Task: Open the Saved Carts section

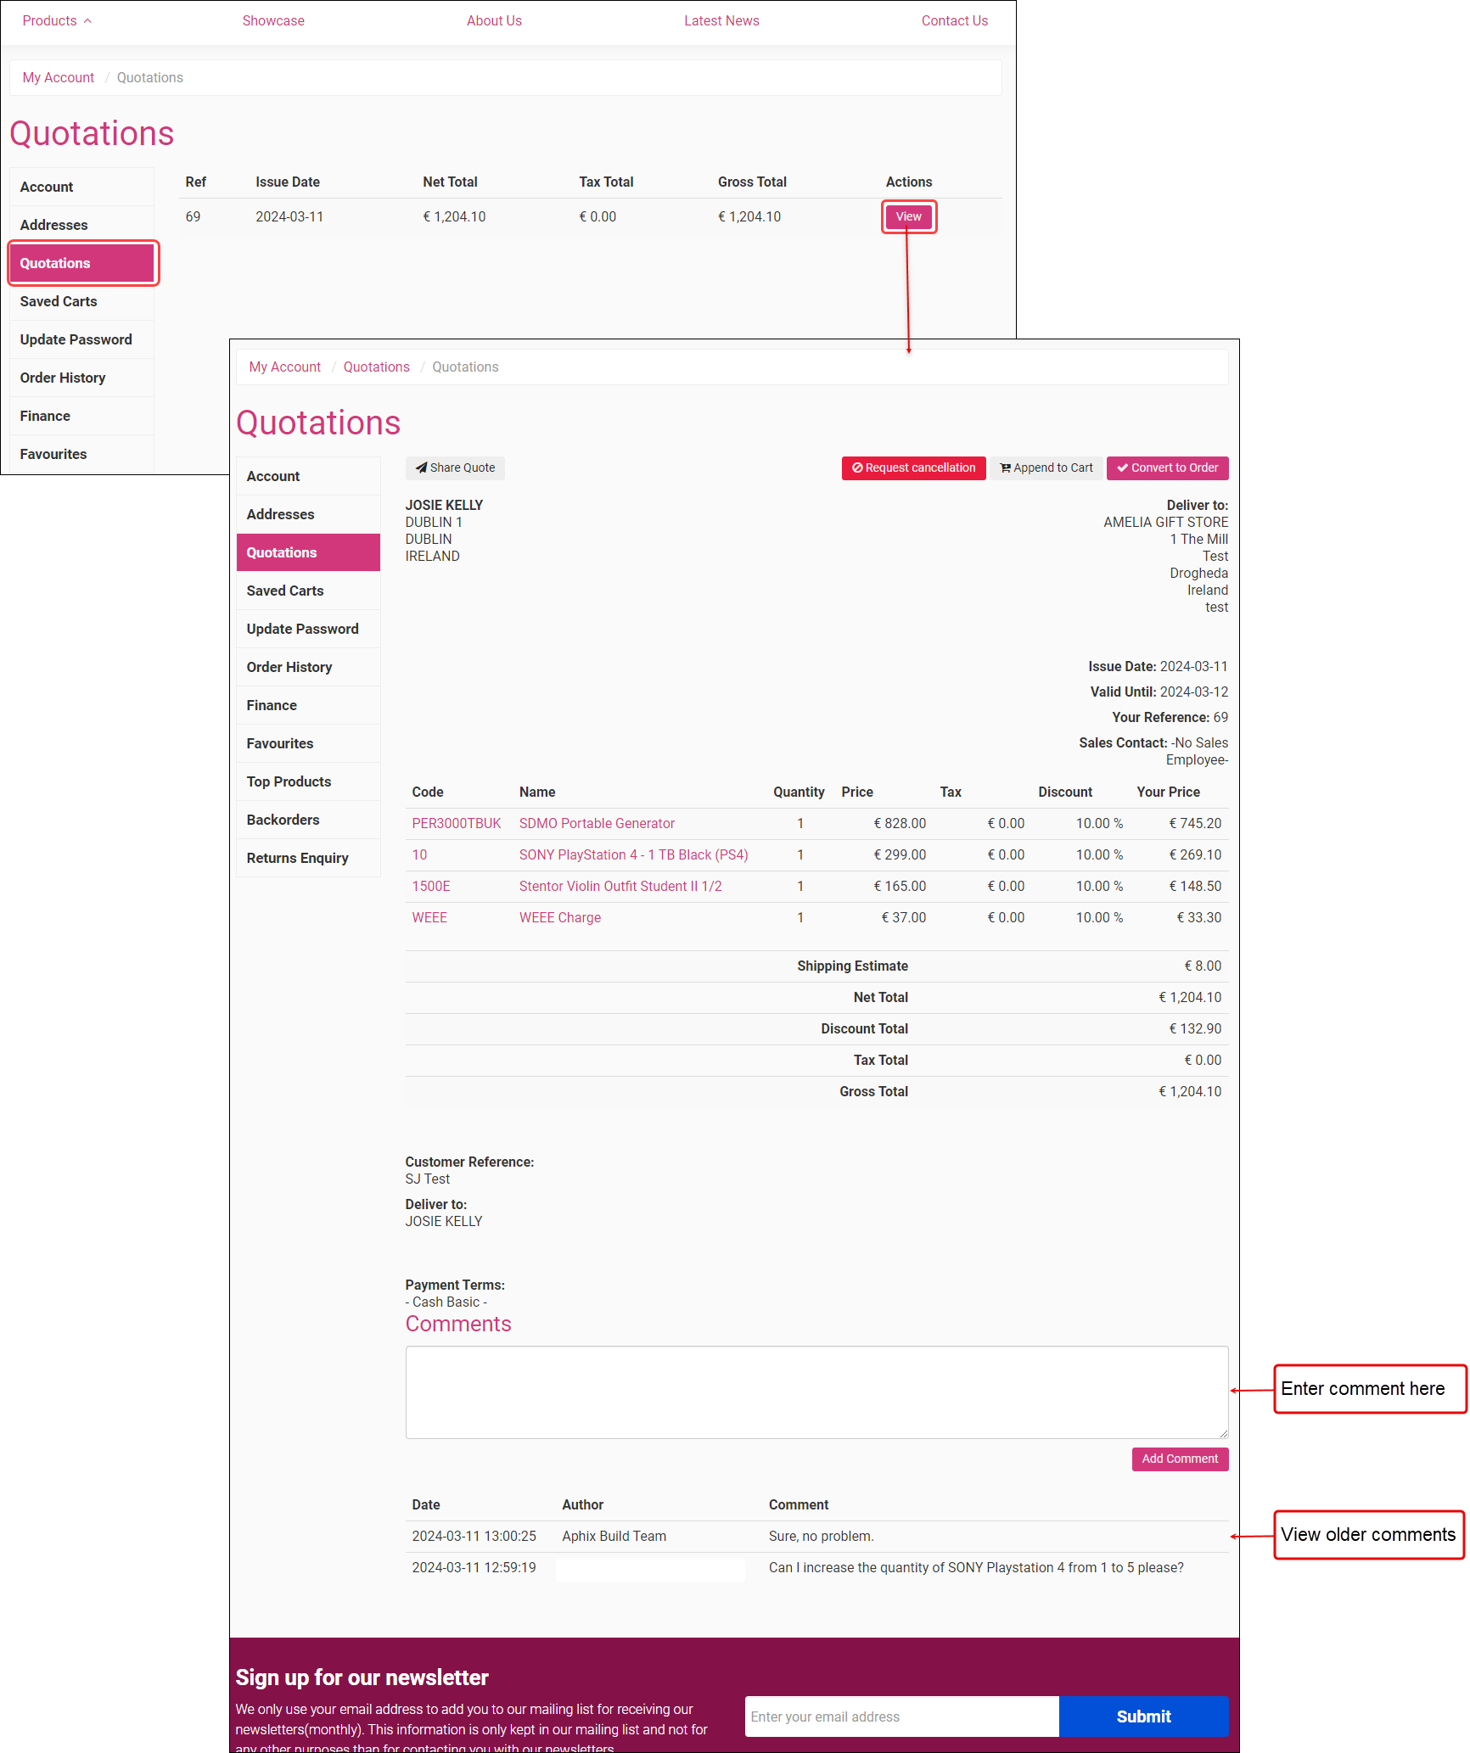Action: coord(284,591)
